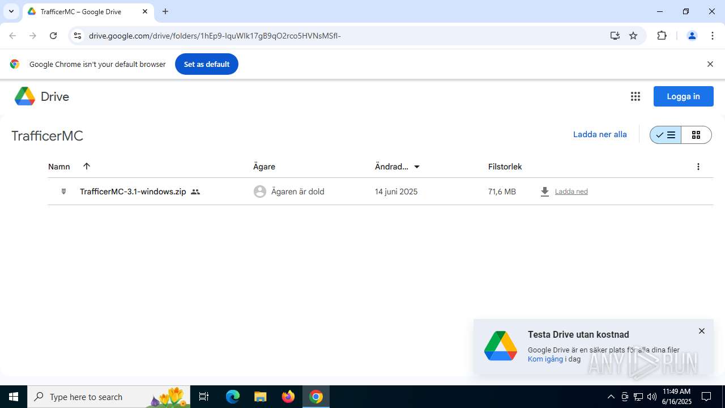Screen dimensions: 725x408
Task: View site information icon in address bar
Action: coord(78,36)
